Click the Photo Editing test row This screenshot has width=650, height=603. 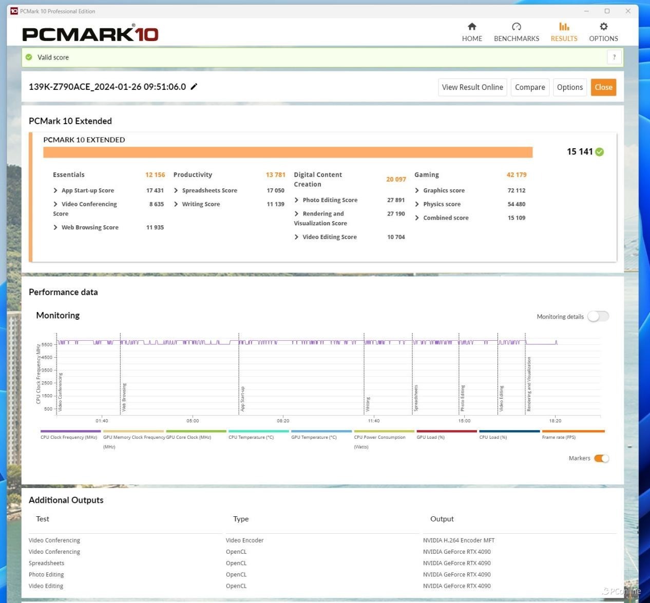point(46,575)
